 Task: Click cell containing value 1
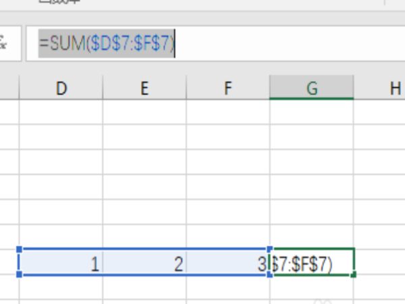[61, 262]
